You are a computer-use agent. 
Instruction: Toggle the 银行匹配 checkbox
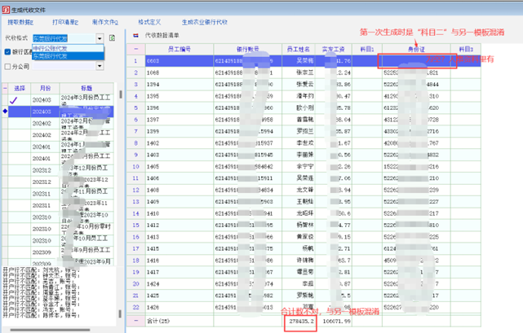coord(8,52)
